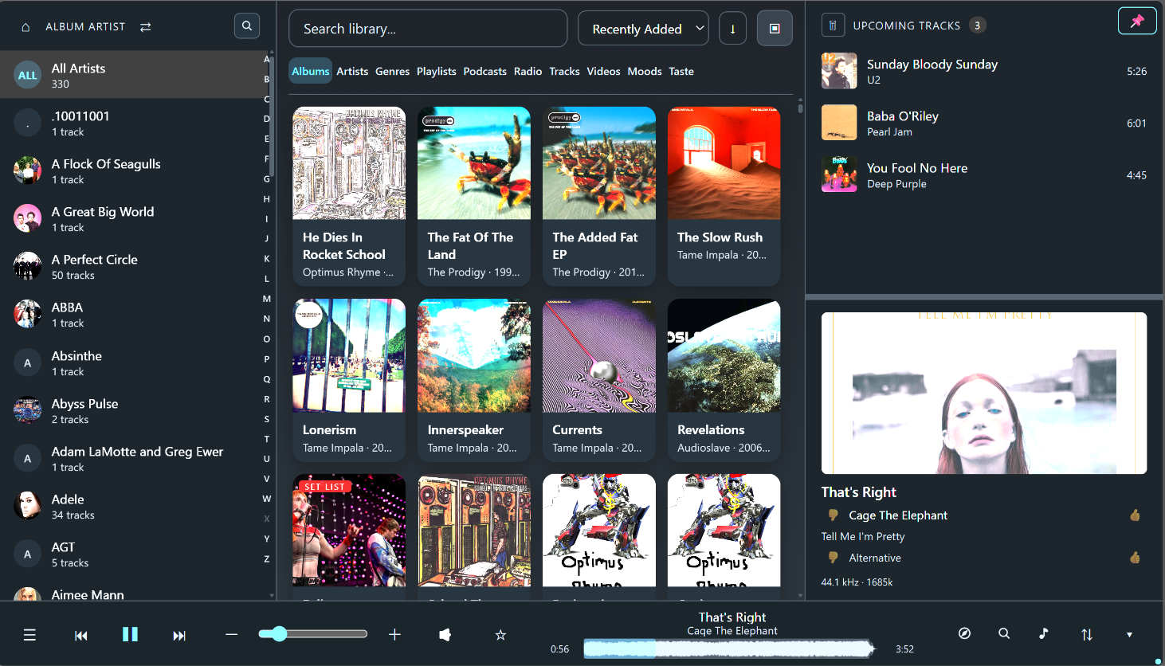Open the Recently Added sort dropdown

coord(643,29)
